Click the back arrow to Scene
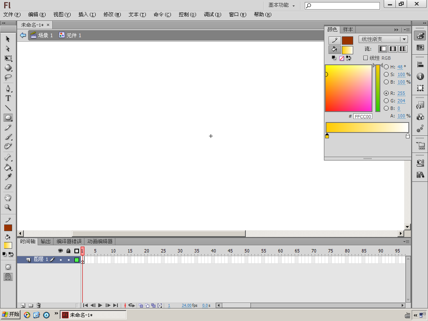 coord(23,35)
